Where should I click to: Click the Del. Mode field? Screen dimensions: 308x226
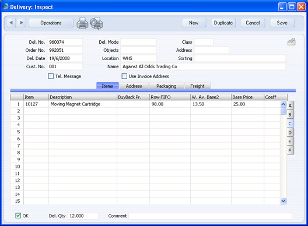coord(138,42)
